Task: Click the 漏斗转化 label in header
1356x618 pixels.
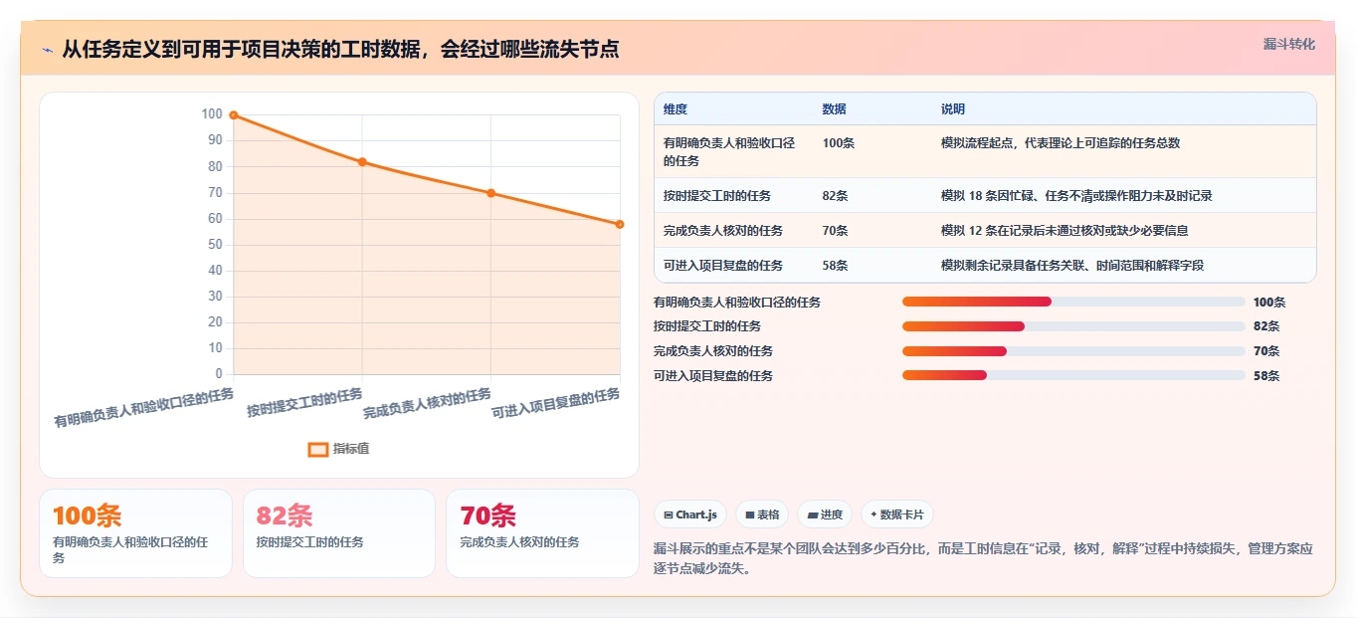Action: [1288, 44]
